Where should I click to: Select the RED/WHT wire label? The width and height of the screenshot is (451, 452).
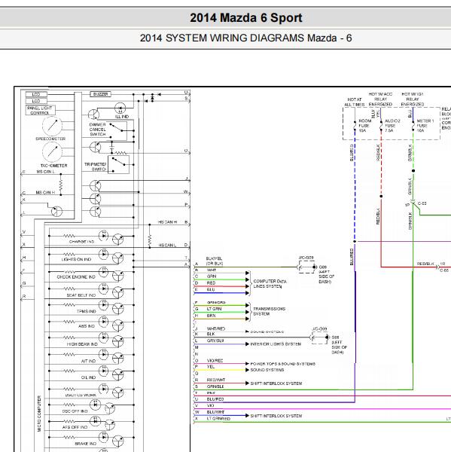click(216, 380)
